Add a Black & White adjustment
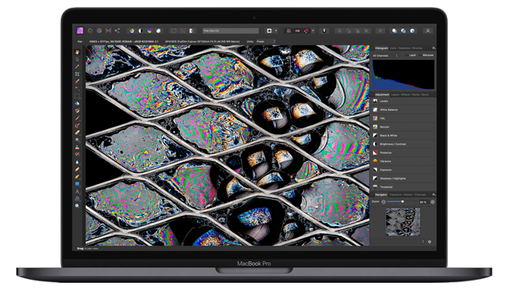This screenshot has width=508, height=290. [403, 136]
